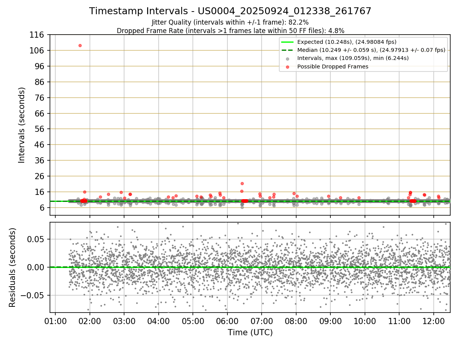Click legend entry 'Possible Dropped Frames'
Screen dimensions: 461x346
[333, 67]
